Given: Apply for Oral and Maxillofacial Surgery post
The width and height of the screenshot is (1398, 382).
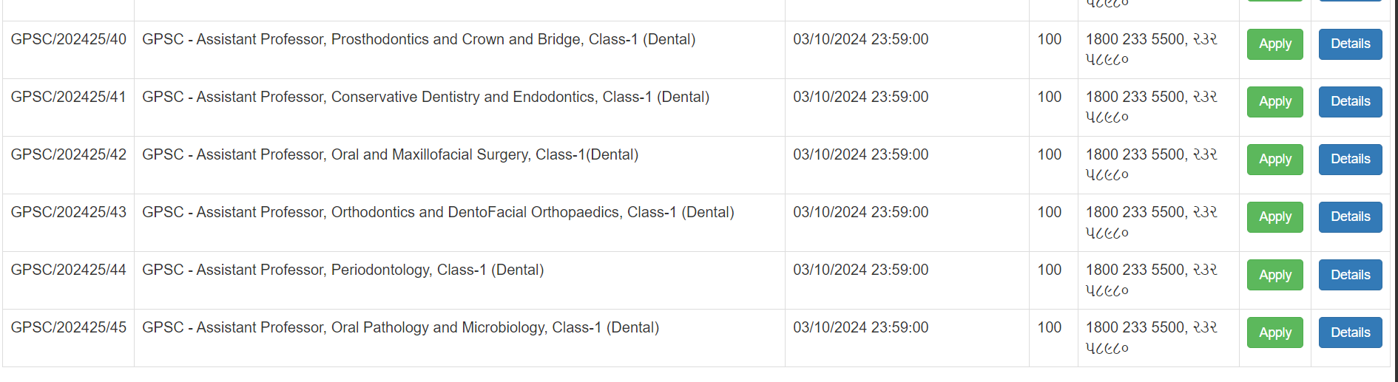Looking at the screenshot, I should 1274,160.
